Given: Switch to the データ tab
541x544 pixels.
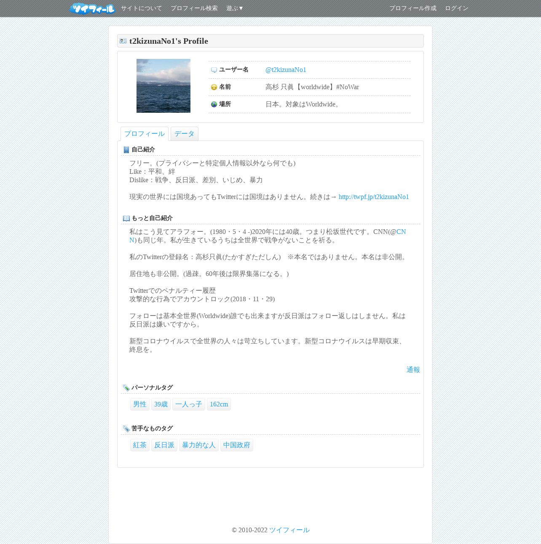Looking at the screenshot, I should pyautogui.click(x=185, y=134).
